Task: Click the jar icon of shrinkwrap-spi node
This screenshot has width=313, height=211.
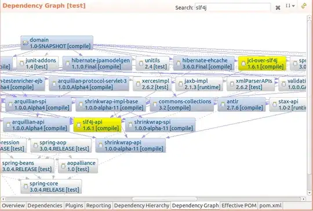Action: 130,125
